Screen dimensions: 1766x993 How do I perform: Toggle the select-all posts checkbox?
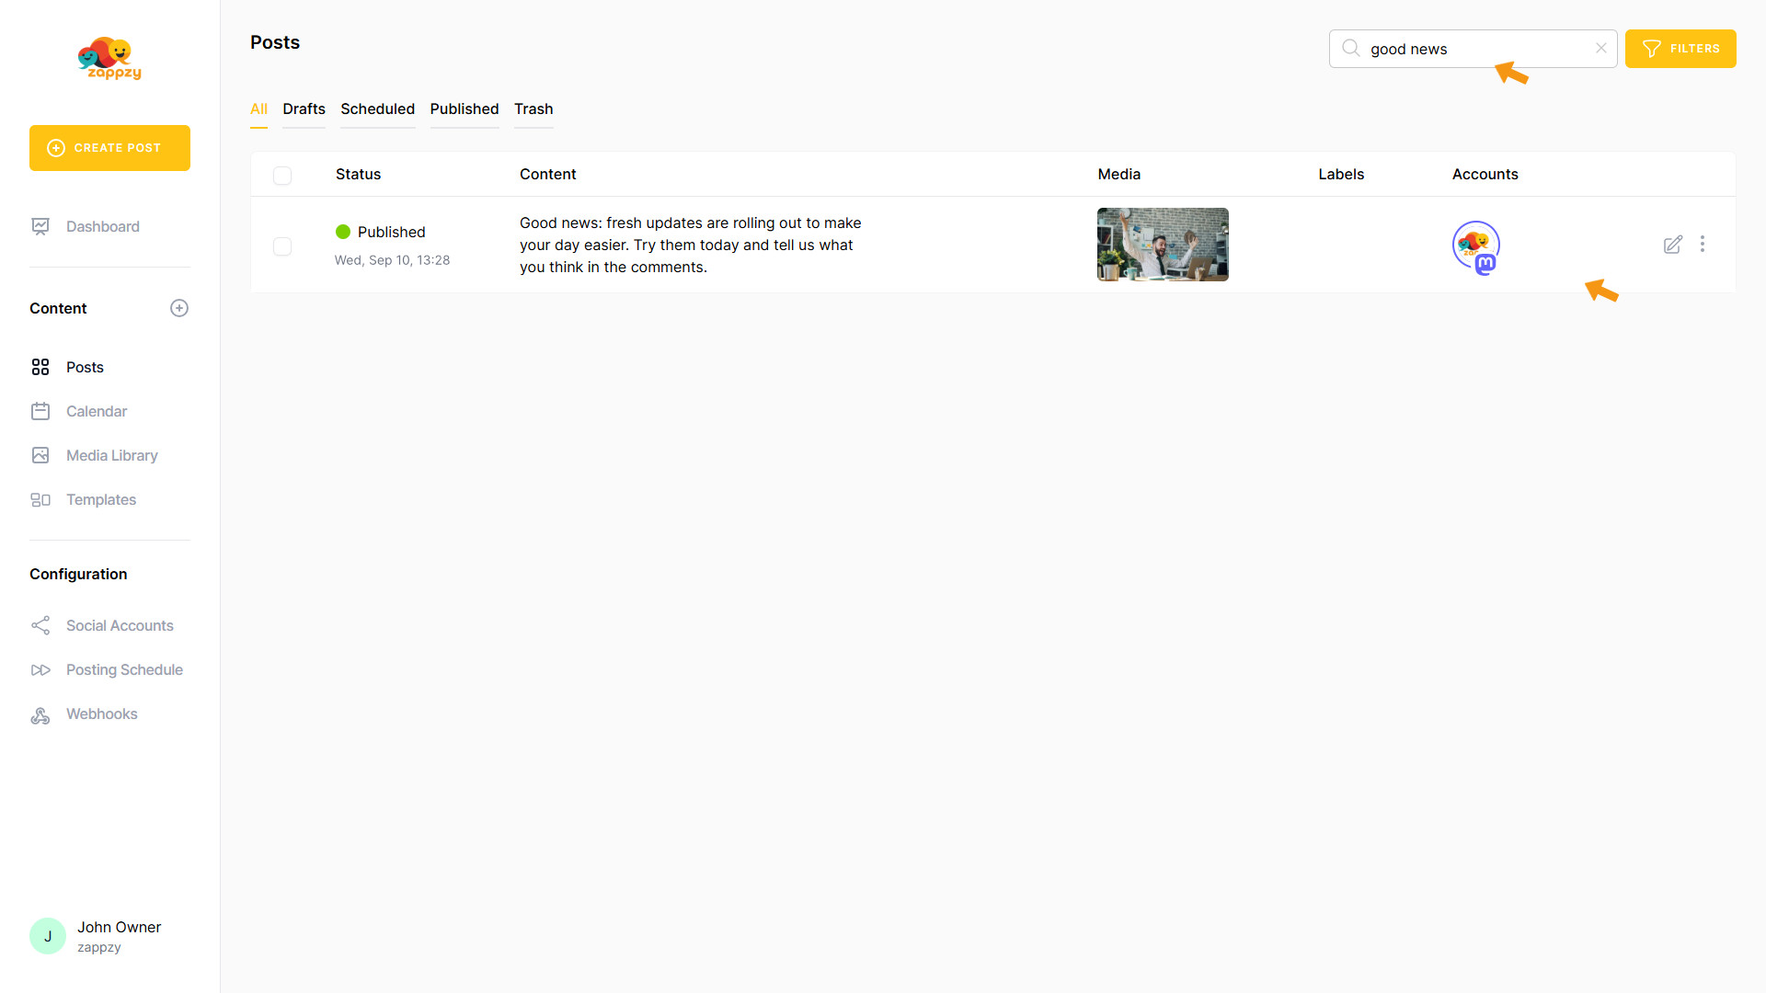coord(282,176)
